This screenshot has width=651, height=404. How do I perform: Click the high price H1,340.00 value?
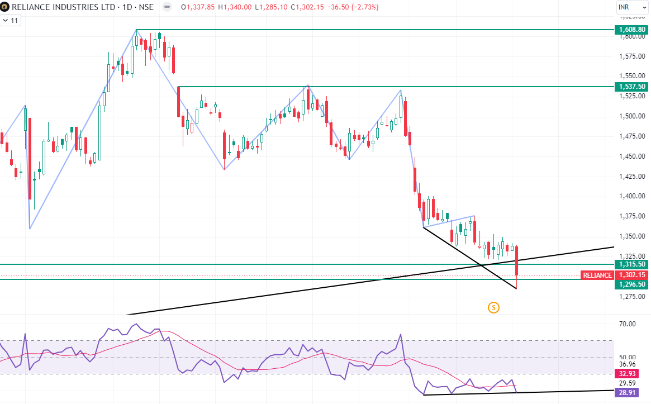point(235,7)
